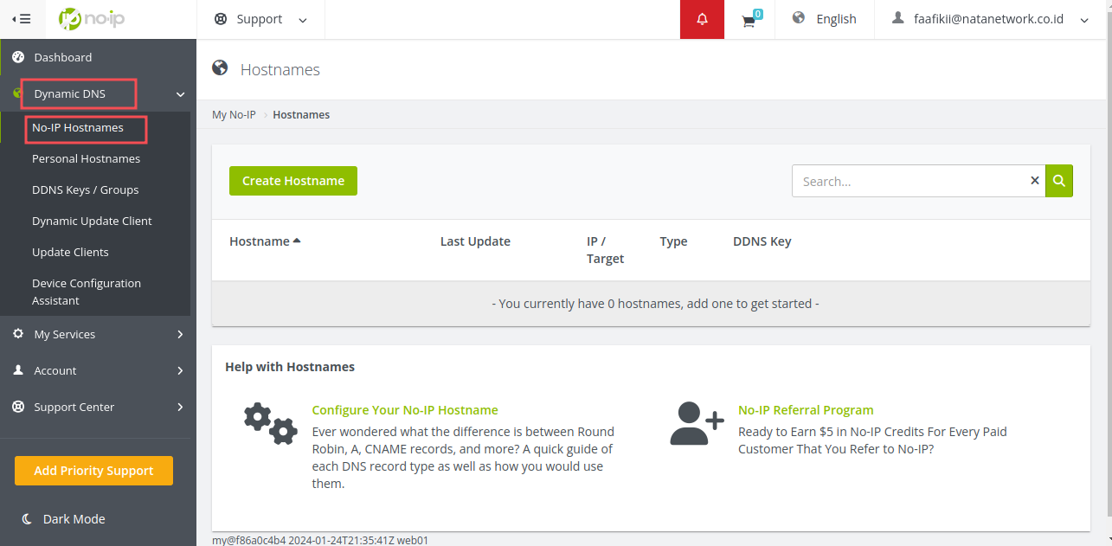The image size is (1112, 546).
Task: Click the Hostname column header text
Action: click(x=260, y=241)
